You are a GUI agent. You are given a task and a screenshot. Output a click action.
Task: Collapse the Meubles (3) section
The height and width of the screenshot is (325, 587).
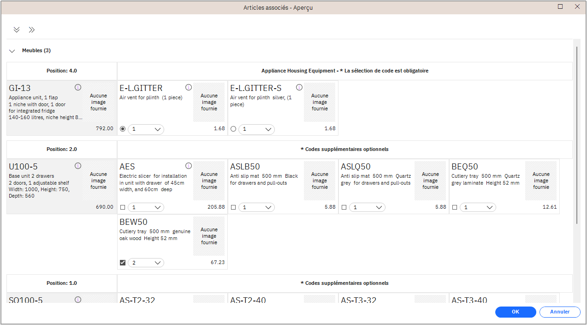point(12,51)
